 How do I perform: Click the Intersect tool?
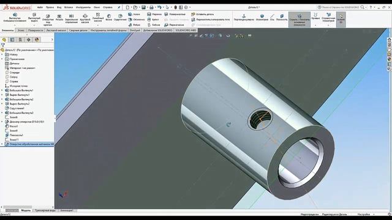coord(174,25)
